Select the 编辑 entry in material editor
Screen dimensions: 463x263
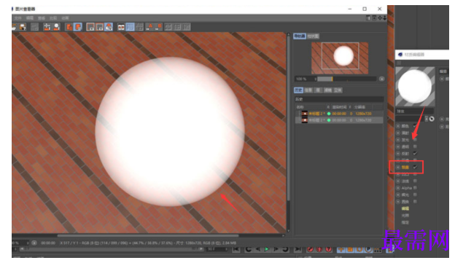(x=405, y=208)
